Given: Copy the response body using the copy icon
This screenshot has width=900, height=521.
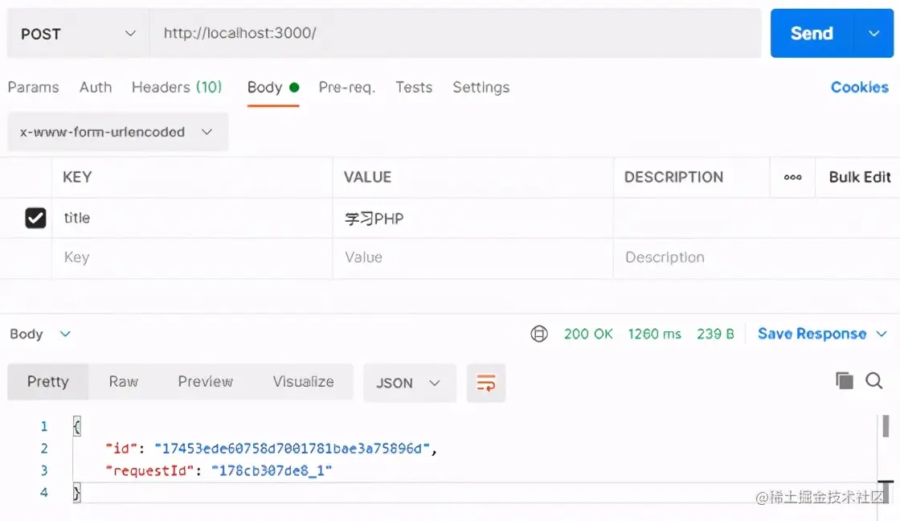Looking at the screenshot, I should 845,381.
